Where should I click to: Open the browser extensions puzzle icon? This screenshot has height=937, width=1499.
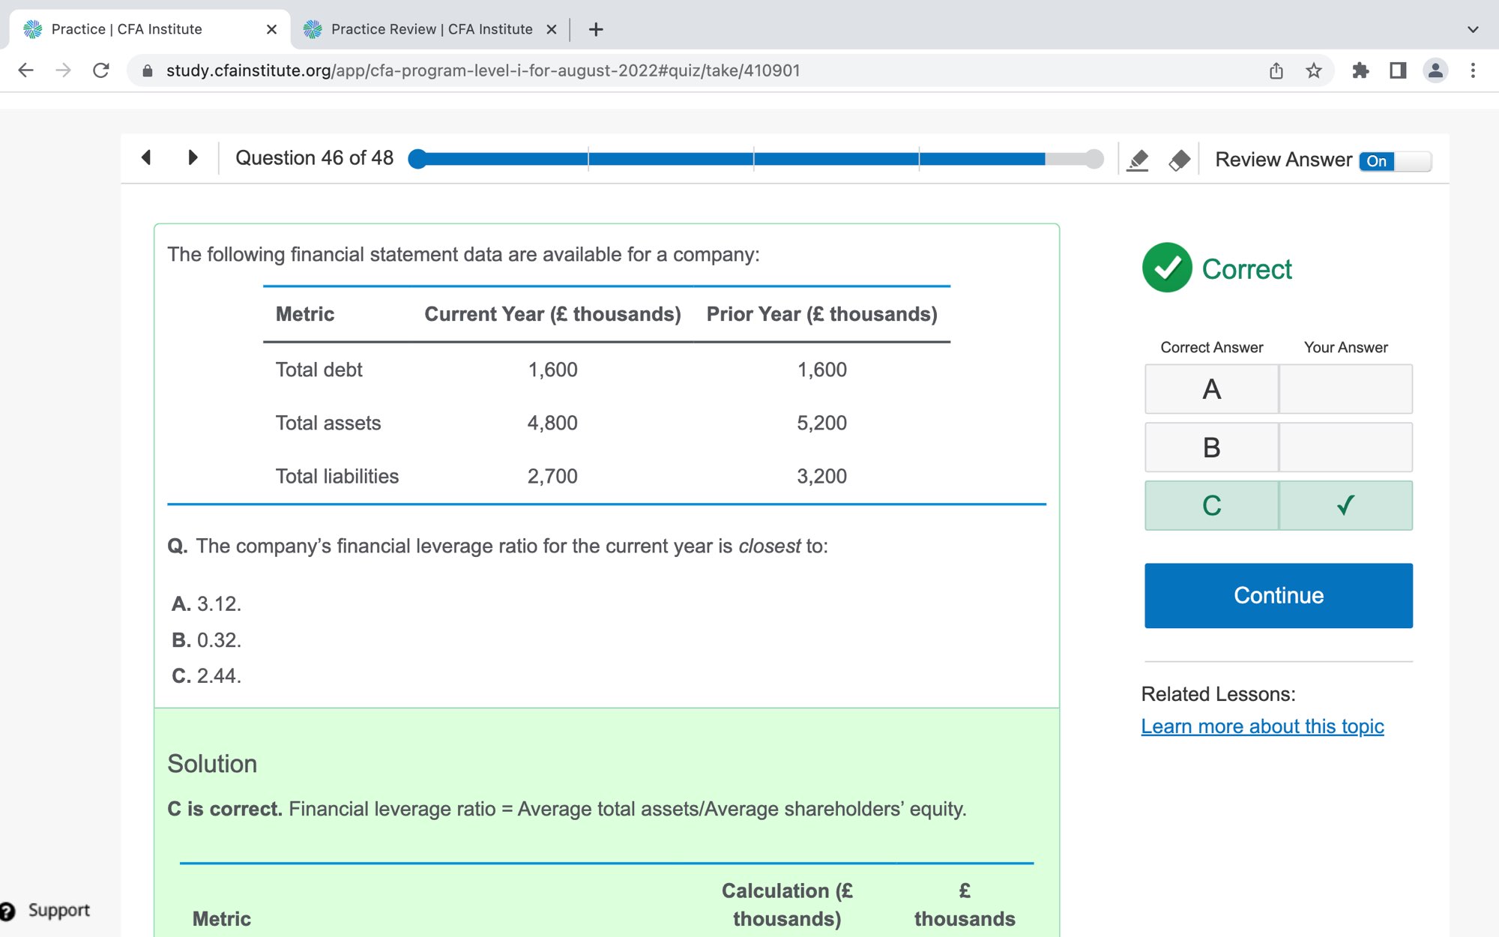point(1360,70)
